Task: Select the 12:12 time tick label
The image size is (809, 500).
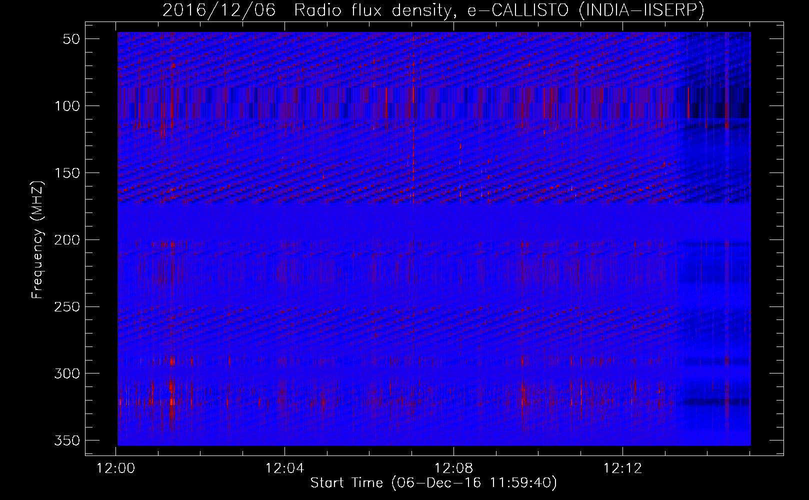Action: coord(623,468)
